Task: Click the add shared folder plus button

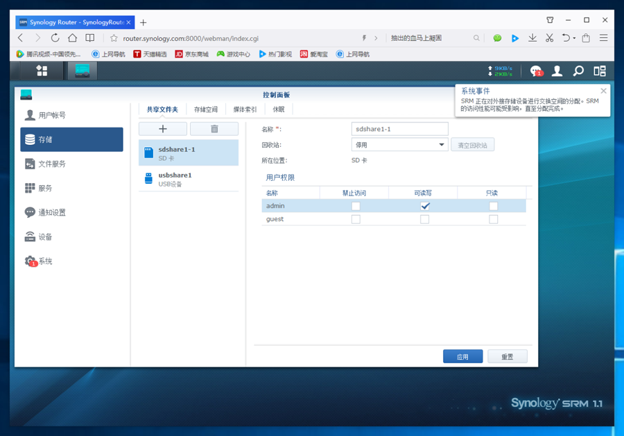Action: [163, 129]
